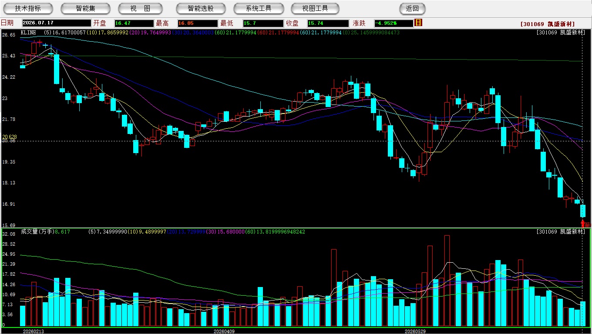Click the (10)17.8659992 moving average value
This screenshot has width=592, height=334.
pyautogui.click(x=108, y=33)
